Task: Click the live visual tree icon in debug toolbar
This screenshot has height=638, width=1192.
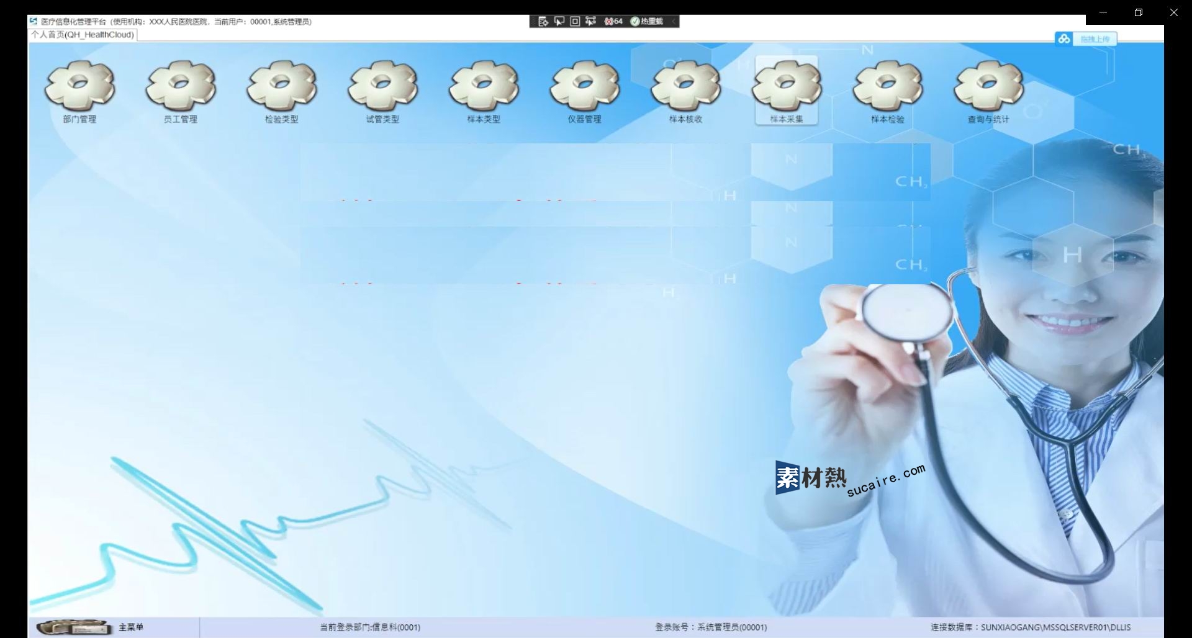Action: click(543, 21)
